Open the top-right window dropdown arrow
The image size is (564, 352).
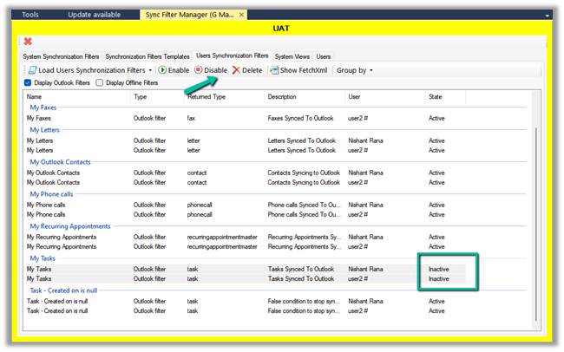[x=547, y=16]
